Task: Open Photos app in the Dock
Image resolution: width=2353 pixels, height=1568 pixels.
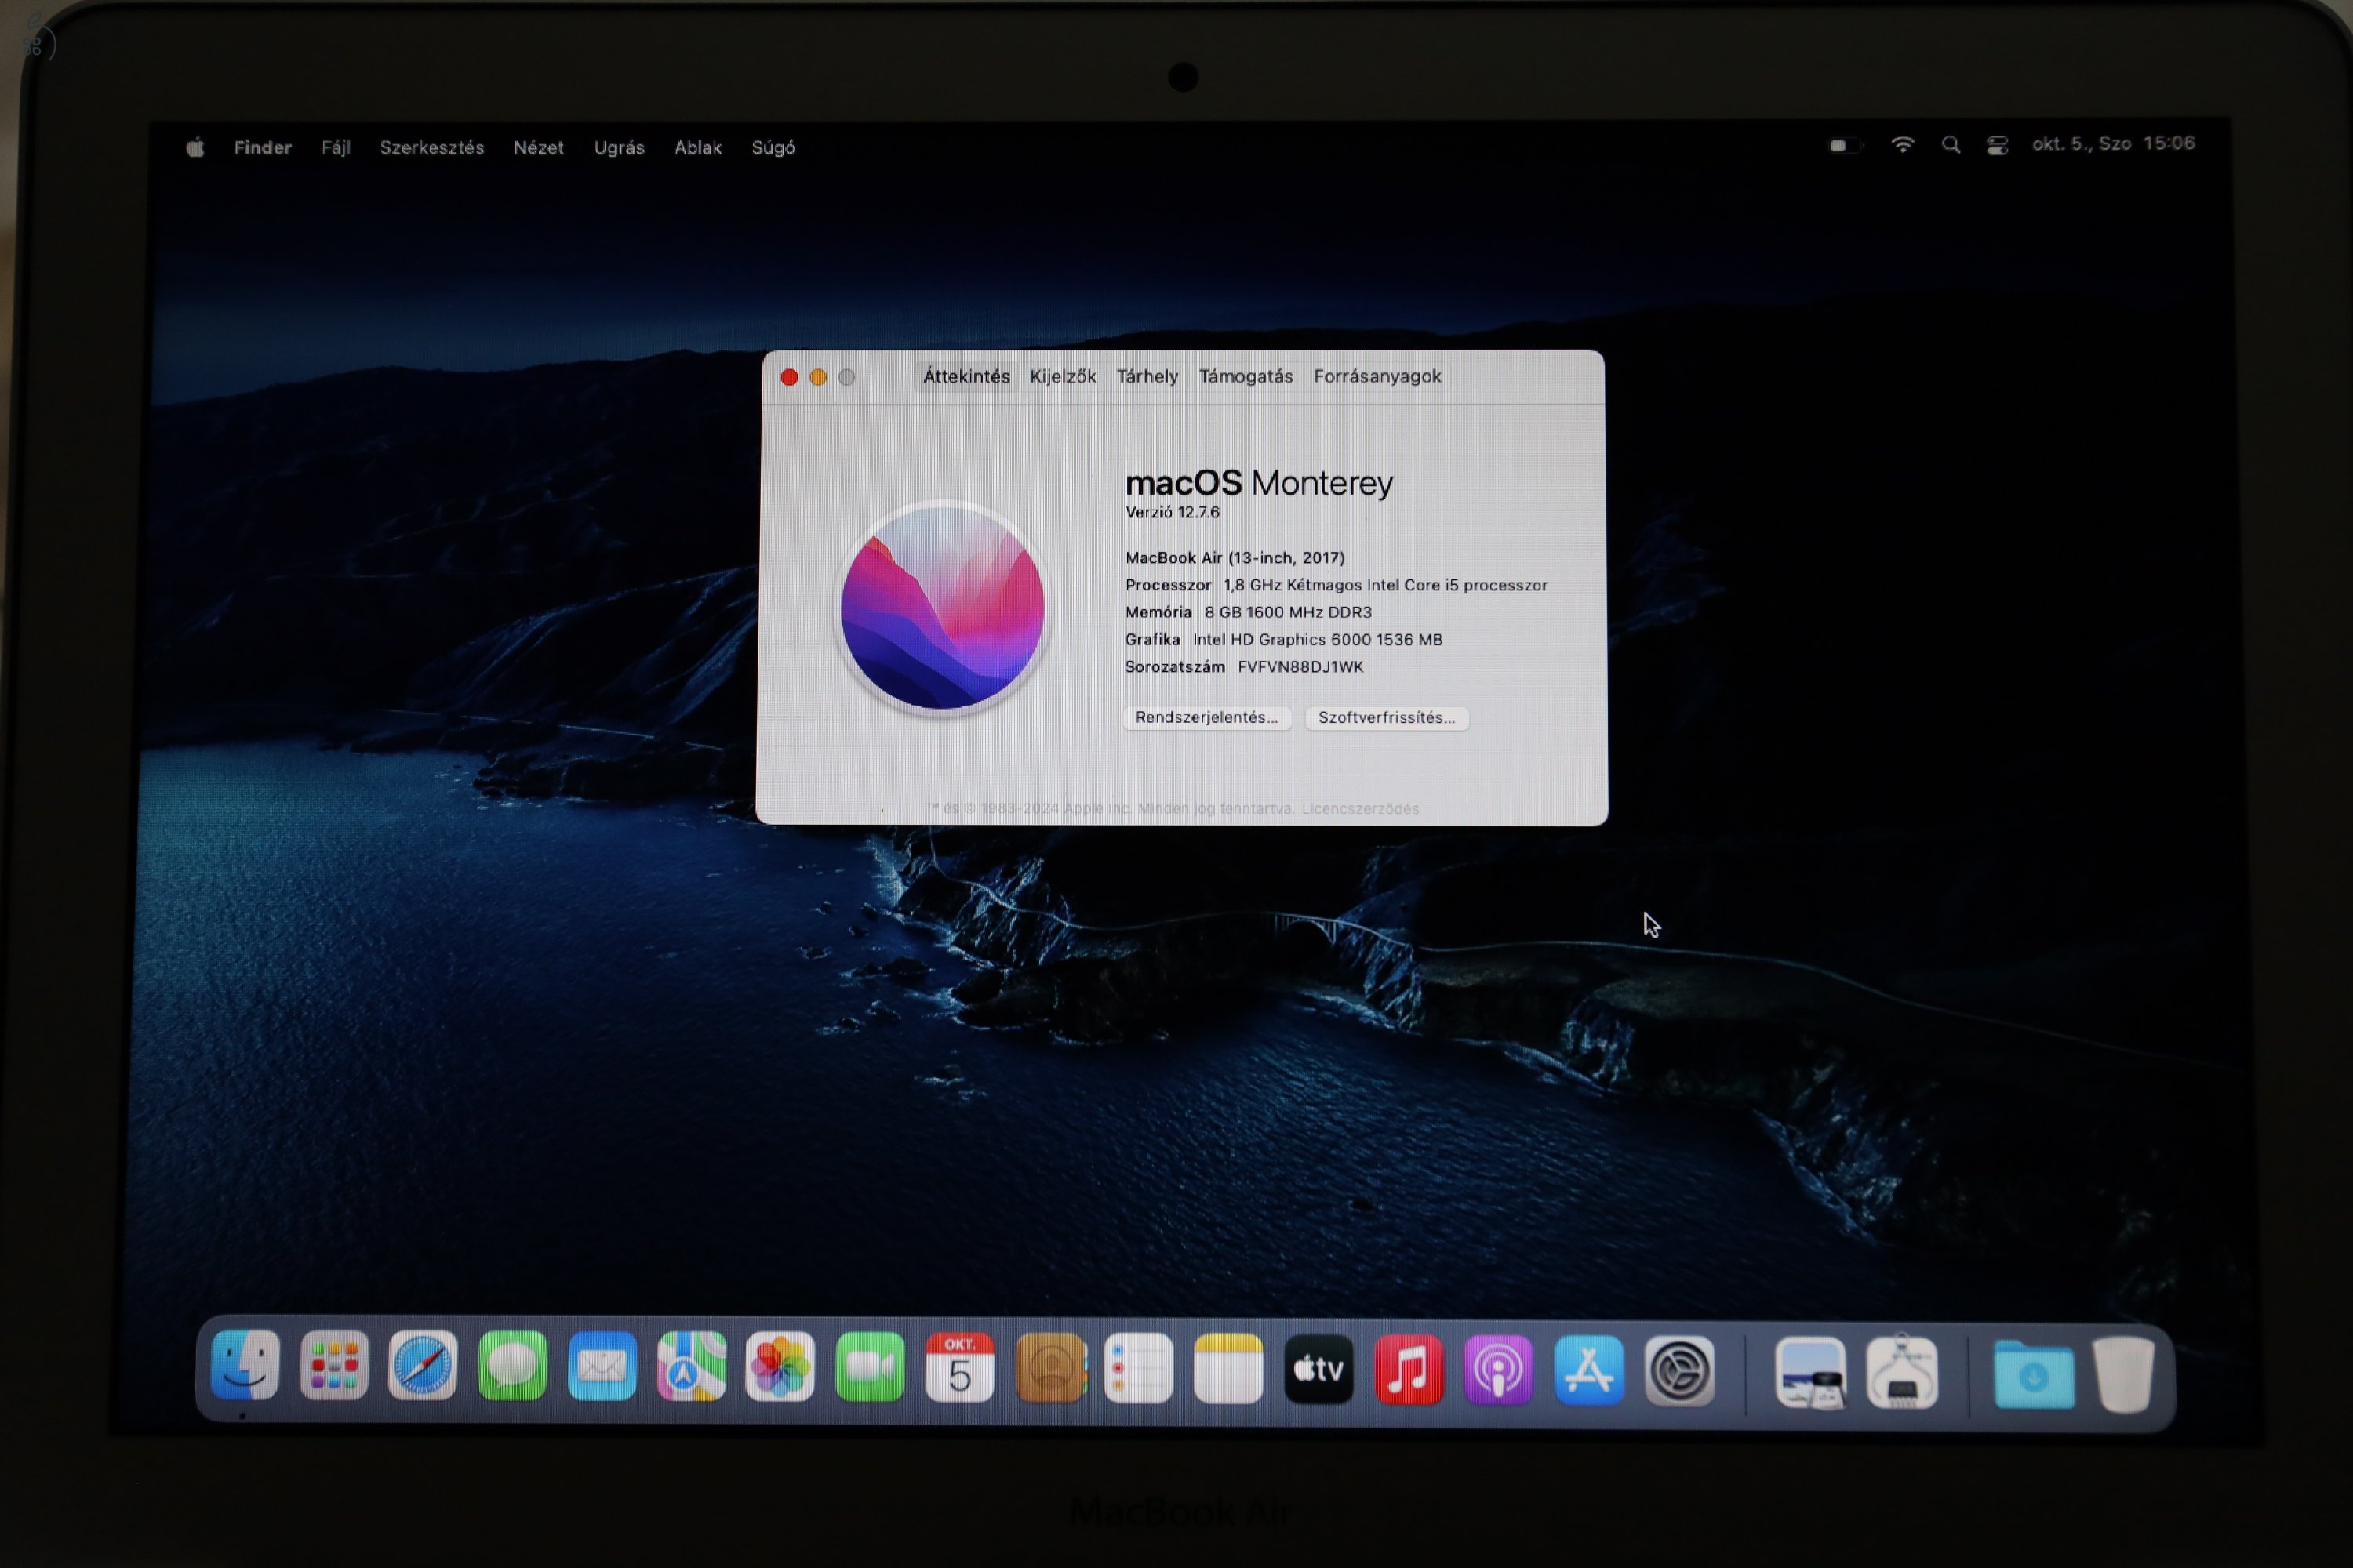Action: click(x=780, y=1367)
